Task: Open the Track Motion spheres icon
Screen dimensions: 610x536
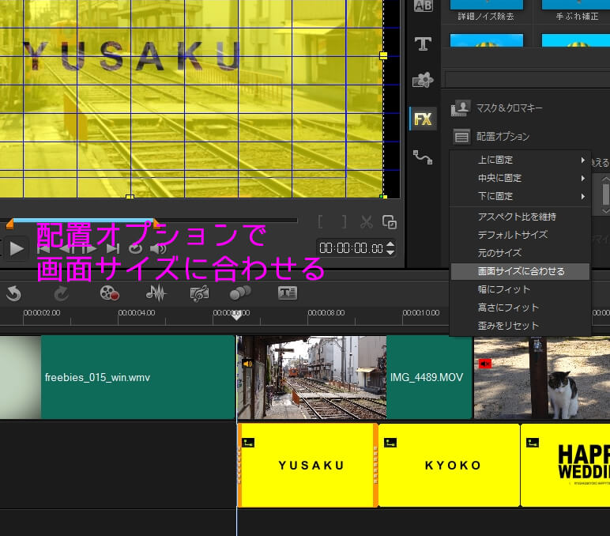Action: 240,293
